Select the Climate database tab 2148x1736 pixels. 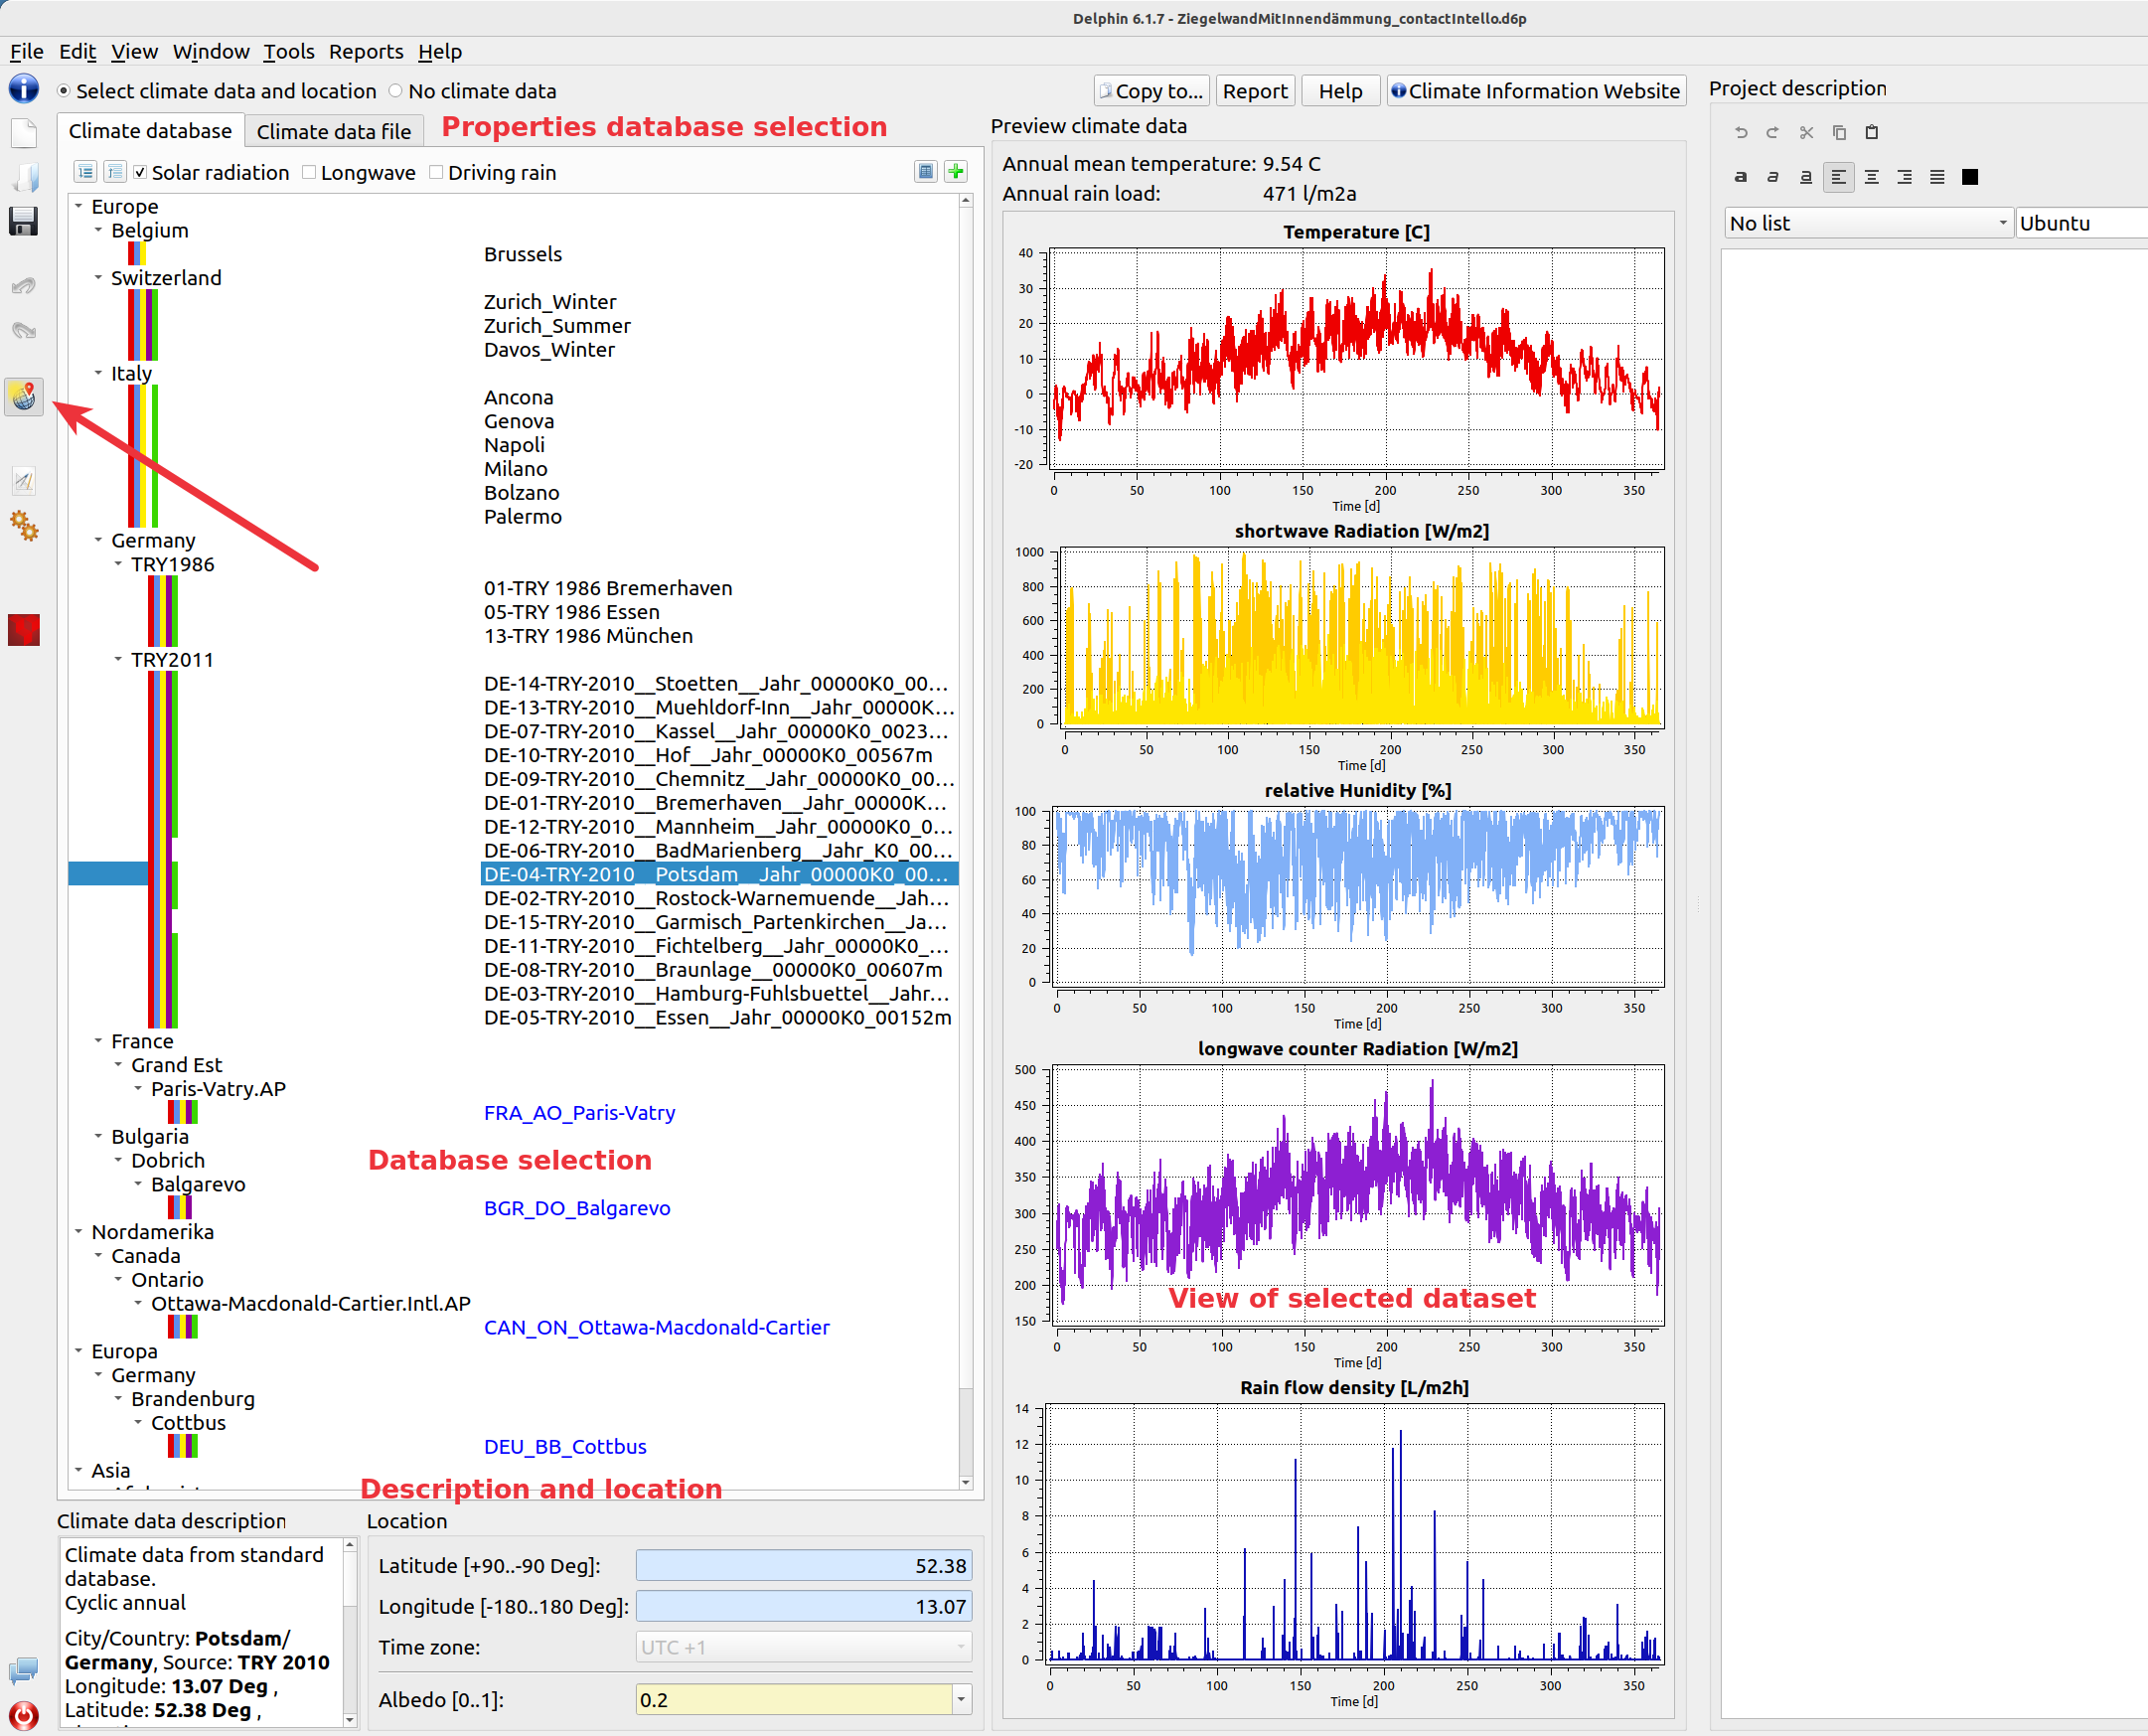point(150,131)
